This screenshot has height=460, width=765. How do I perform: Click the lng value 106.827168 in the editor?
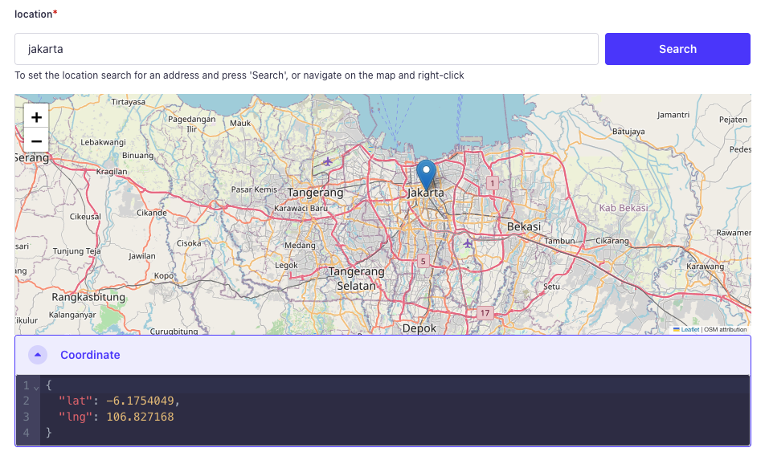coord(140,417)
